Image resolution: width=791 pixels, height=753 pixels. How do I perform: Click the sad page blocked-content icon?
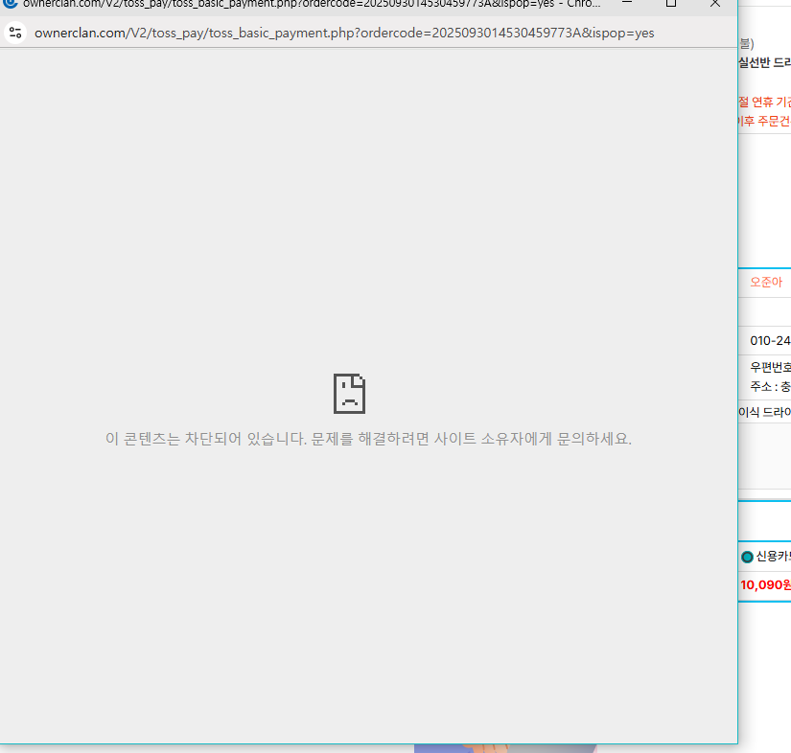349,394
